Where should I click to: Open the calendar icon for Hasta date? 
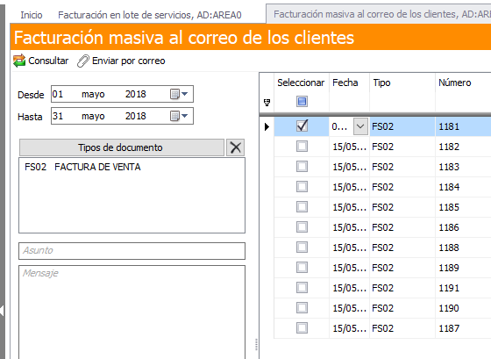(174, 116)
